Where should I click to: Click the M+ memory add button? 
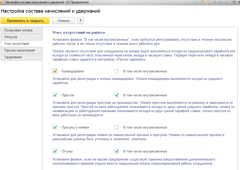point(221,3)
